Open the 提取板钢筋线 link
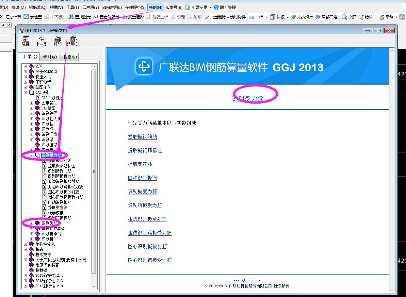The height and width of the screenshot is (297, 406). (x=142, y=137)
